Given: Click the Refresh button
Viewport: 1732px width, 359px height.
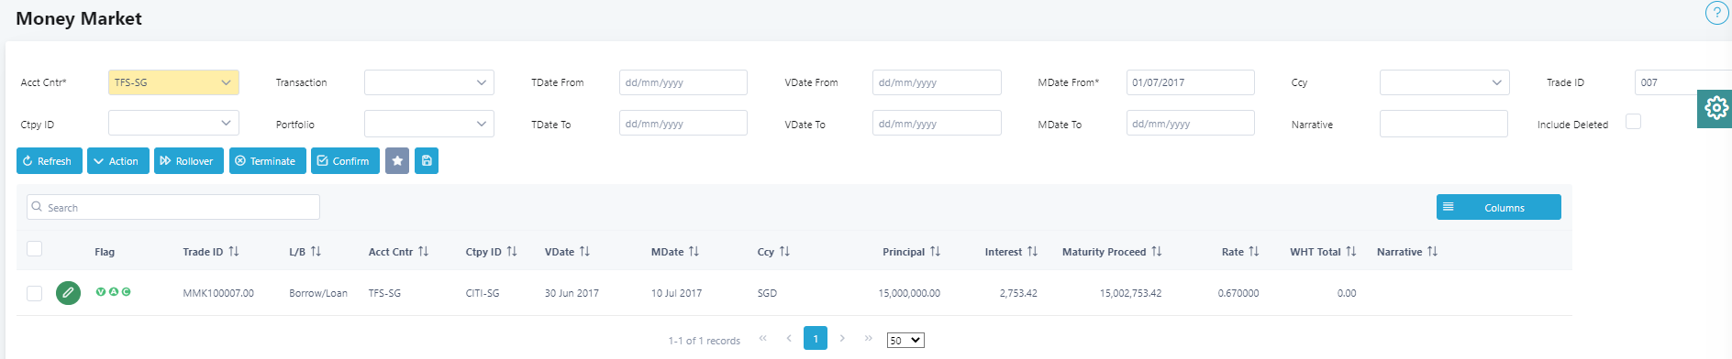Looking at the screenshot, I should tap(50, 161).
